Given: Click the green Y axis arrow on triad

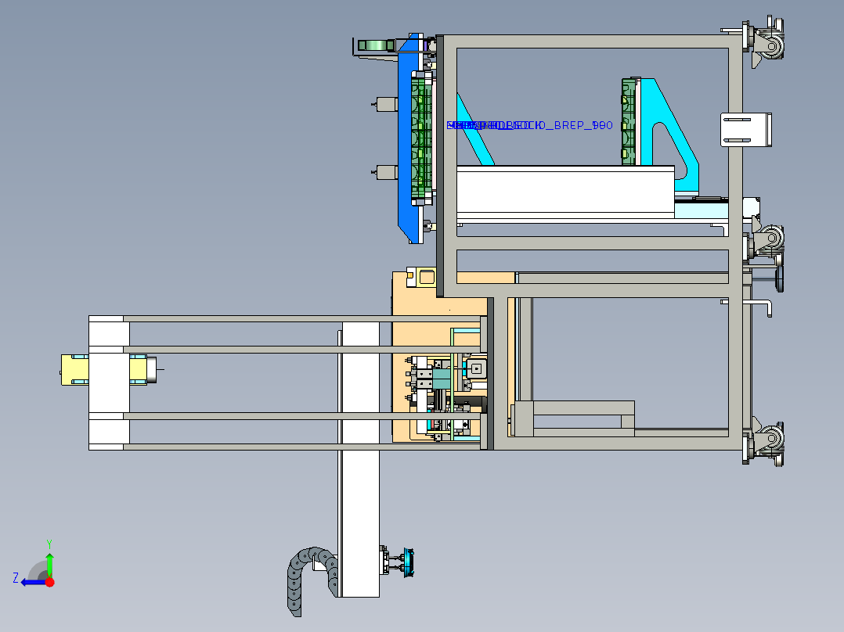Looking at the screenshot, I should pos(49,562).
